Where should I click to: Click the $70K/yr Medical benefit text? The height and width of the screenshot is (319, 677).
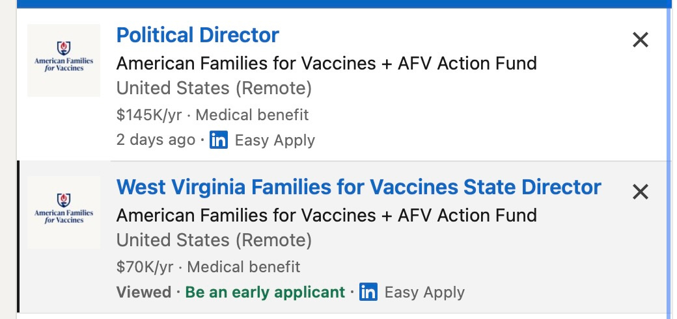tap(208, 266)
